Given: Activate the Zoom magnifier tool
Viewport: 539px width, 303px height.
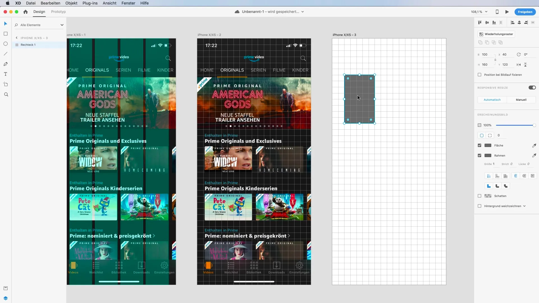Looking at the screenshot, I should [6, 95].
